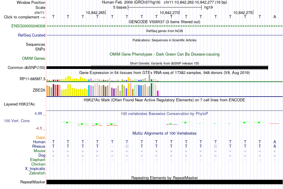
Task: Click the -4.5 conservation scale minimum
Action: pos(39,128)
